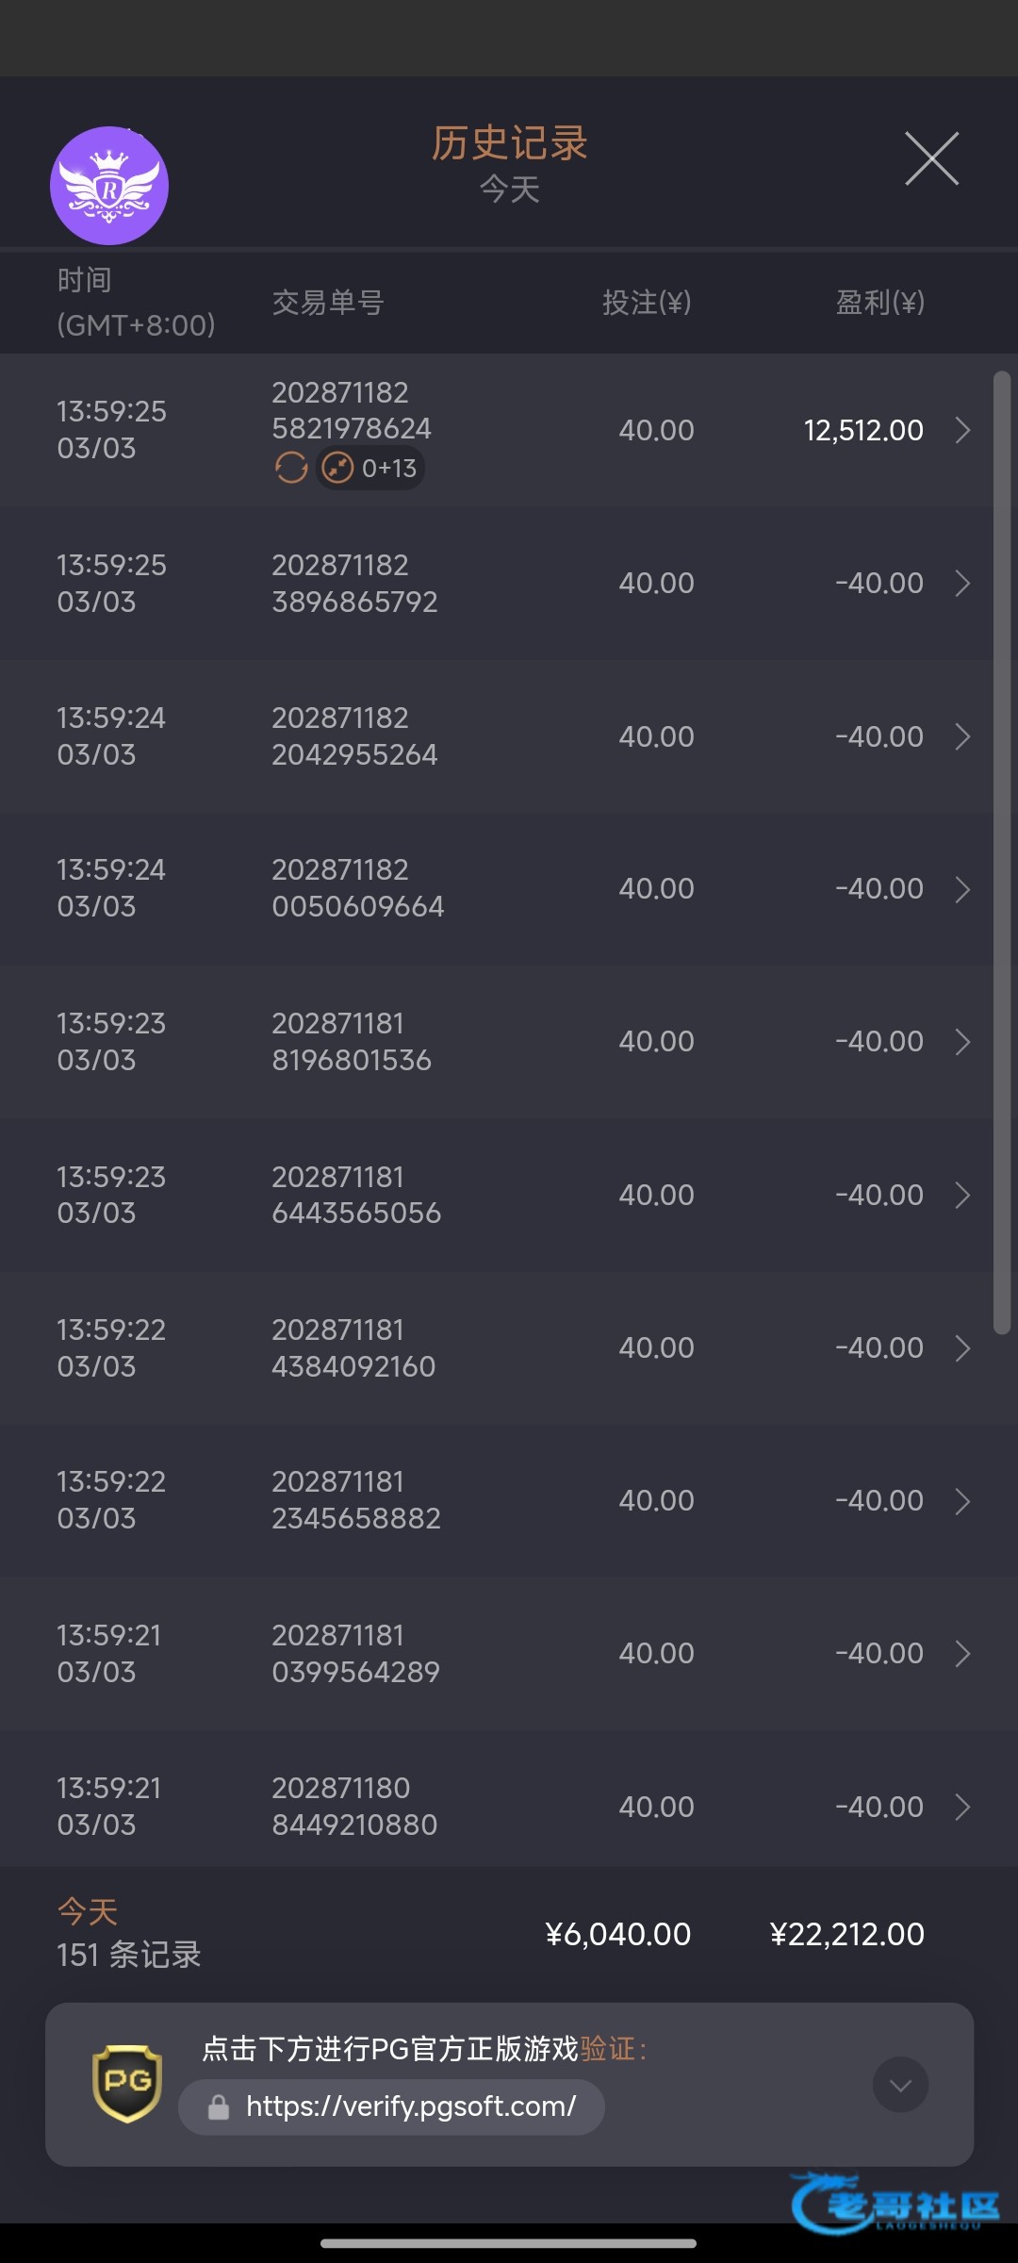Select transaction row ending 0399564289
The width and height of the screenshot is (1018, 2263).
[509, 1653]
